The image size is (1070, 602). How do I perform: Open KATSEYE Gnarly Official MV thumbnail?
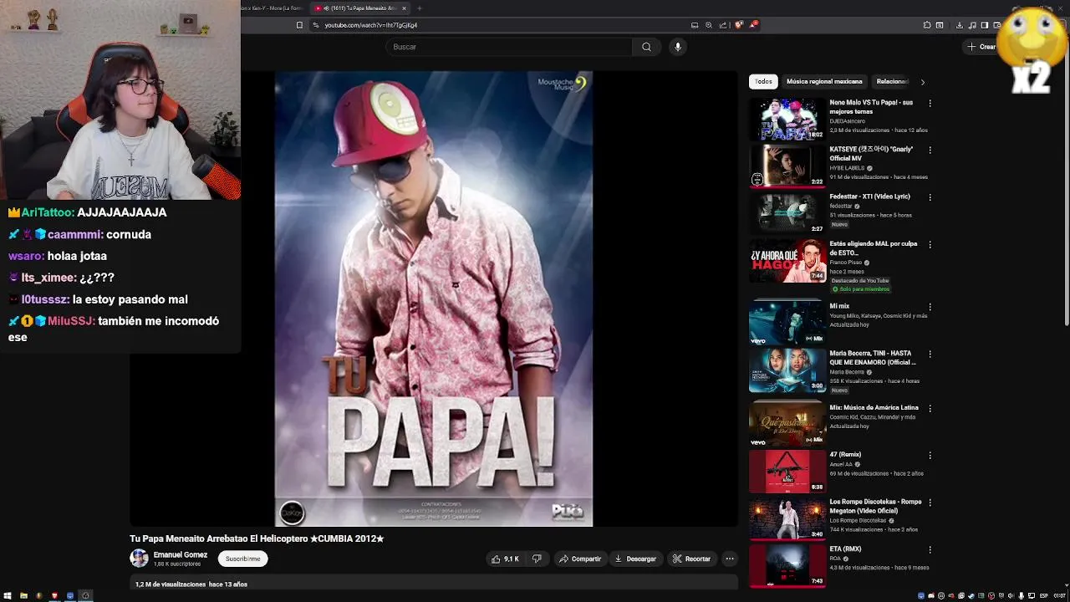pos(787,166)
